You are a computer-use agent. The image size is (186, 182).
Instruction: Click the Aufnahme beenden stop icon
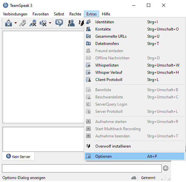[88, 136]
